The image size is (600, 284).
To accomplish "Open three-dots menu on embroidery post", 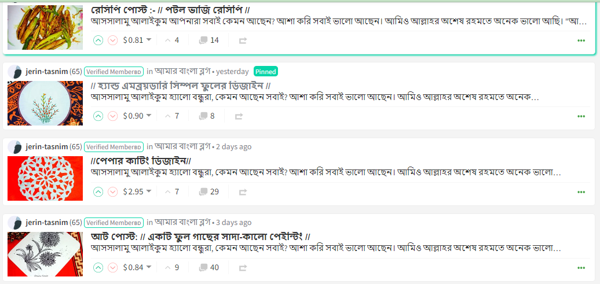I will (581, 116).
